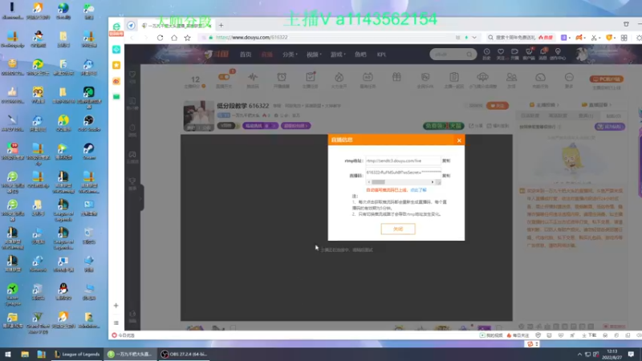Reload the Douyu page

pyautogui.click(x=160, y=38)
